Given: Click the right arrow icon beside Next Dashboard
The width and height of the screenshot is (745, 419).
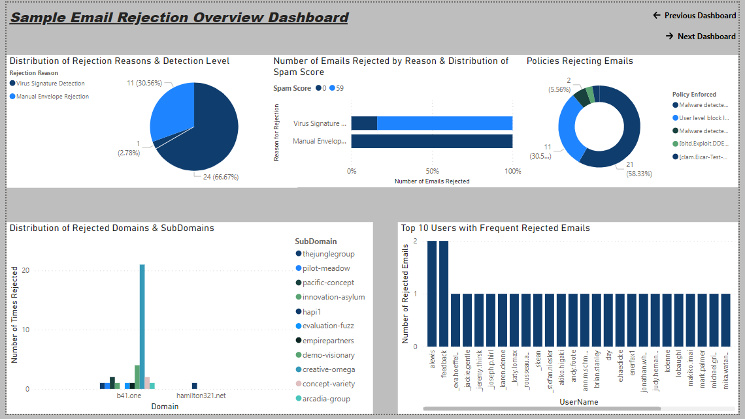Looking at the screenshot, I should click(x=669, y=37).
